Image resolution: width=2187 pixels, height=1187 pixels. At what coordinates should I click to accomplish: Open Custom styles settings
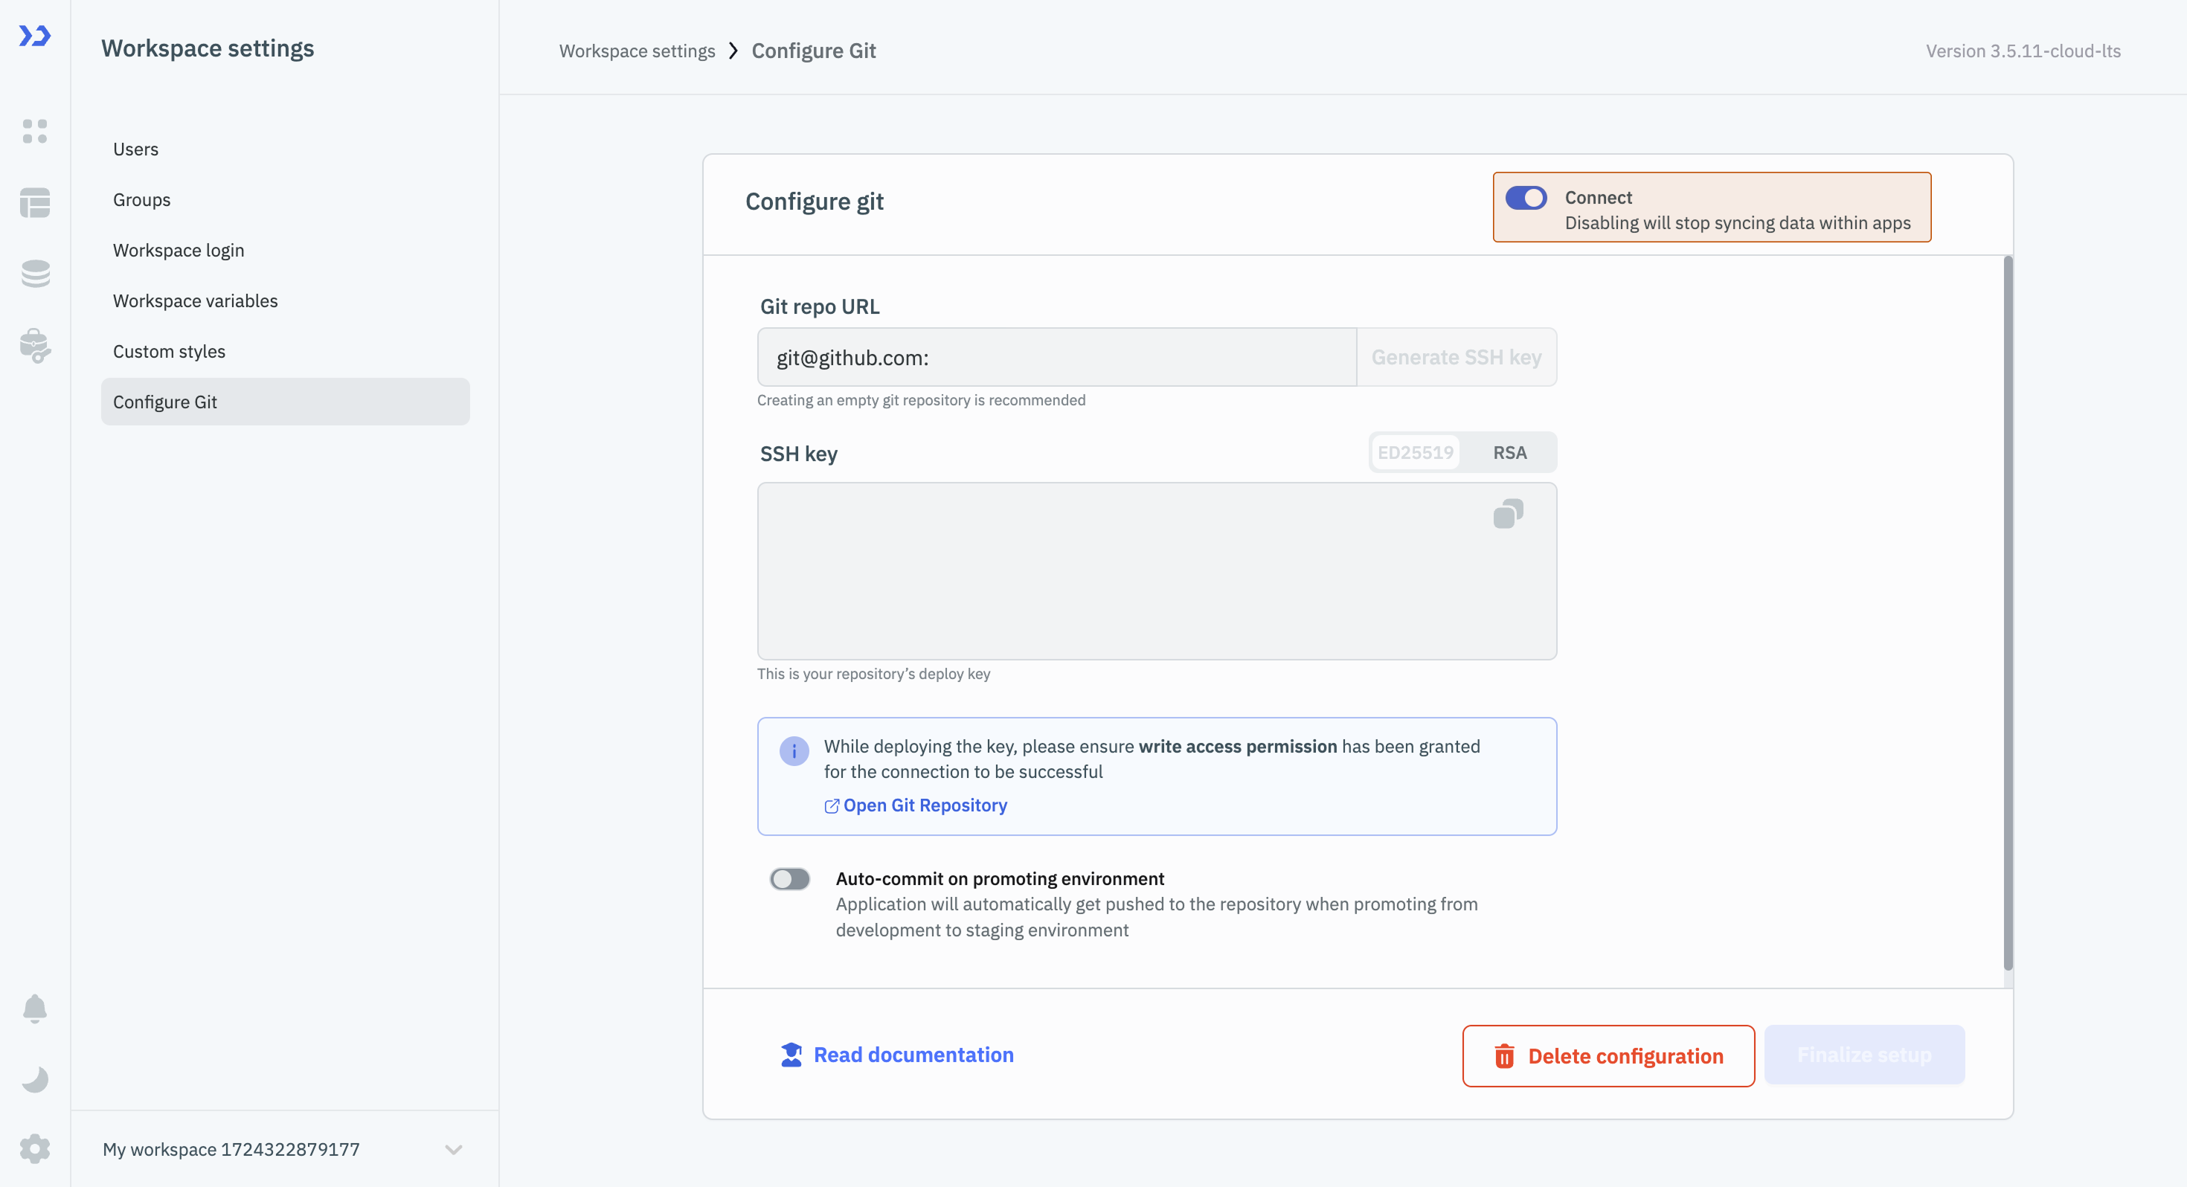(169, 352)
